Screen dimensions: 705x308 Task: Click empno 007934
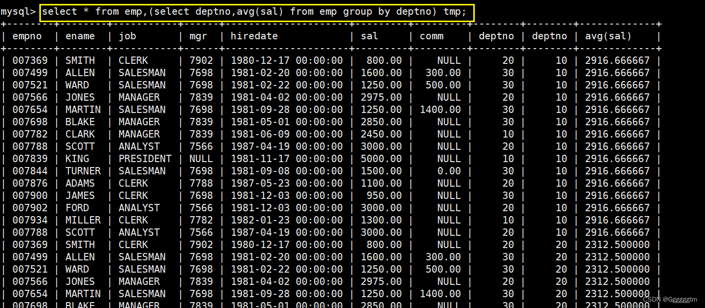[30, 220]
